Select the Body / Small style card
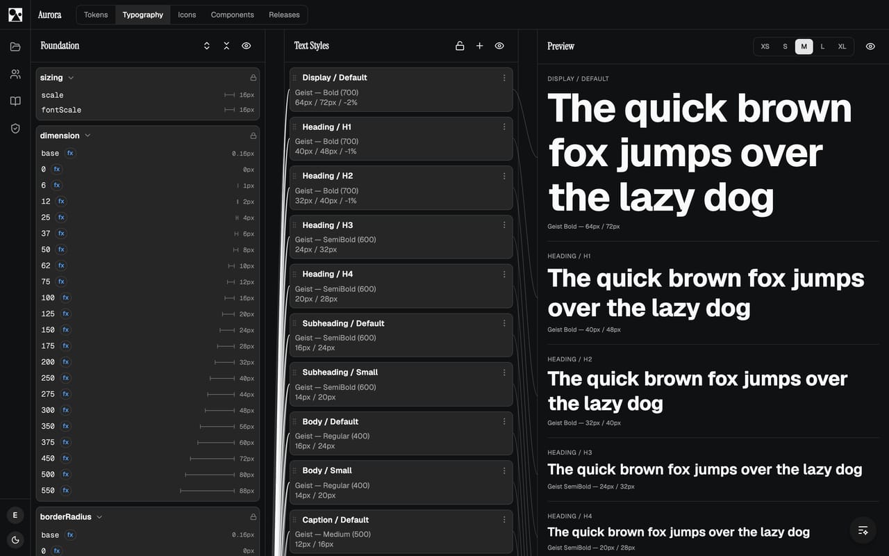This screenshot has height=556, width=889. (x=401, y=482)
